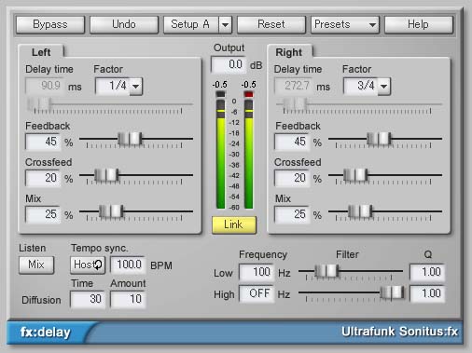Click the Right Delay time ms field
The image size is (472, 353).
tap(293, 86)
